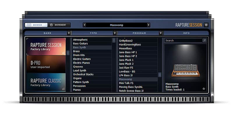Select the Grooves type

pos(92,67)
